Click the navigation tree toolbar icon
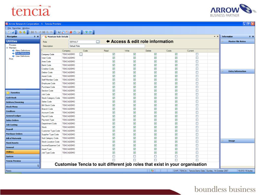Viewport: 260px width, 195px height. (9, 32)
